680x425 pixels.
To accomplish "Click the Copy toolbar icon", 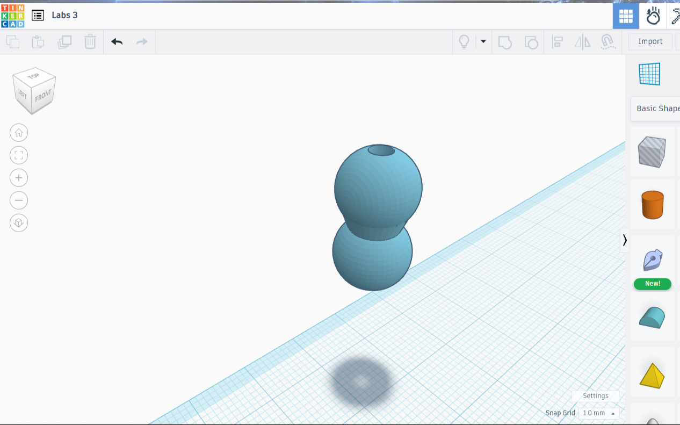I will point(13,42).
